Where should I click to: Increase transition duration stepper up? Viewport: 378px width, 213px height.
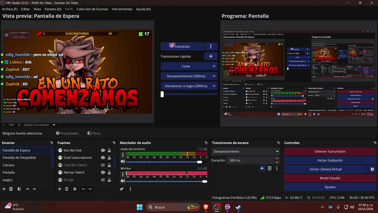tap(277, 159)
